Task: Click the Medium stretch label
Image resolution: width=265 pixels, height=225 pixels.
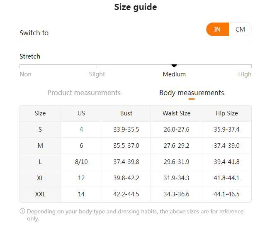Action: coord(174,74)
